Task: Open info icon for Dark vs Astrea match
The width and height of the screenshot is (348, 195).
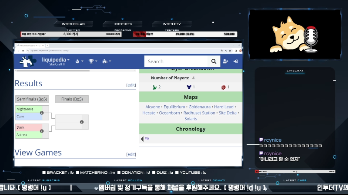Action: (42, 131)
